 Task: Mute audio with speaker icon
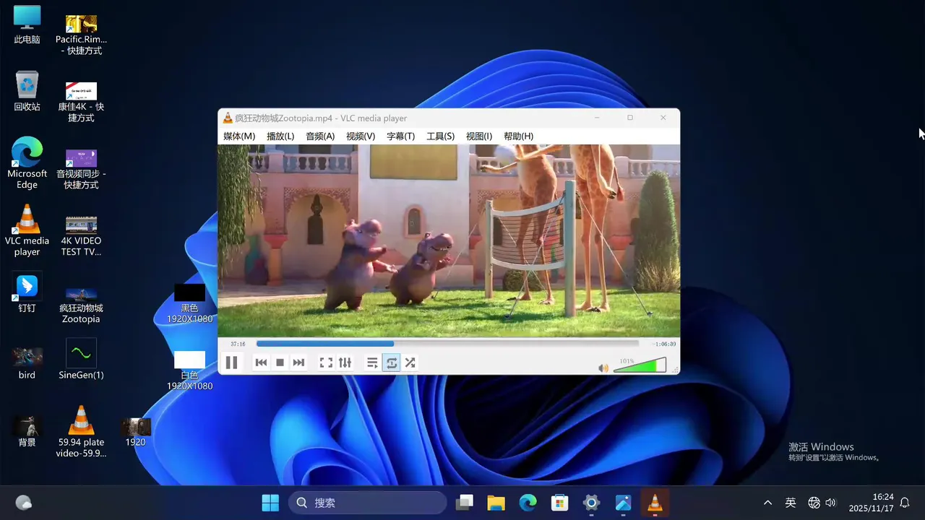click(603, 368)
